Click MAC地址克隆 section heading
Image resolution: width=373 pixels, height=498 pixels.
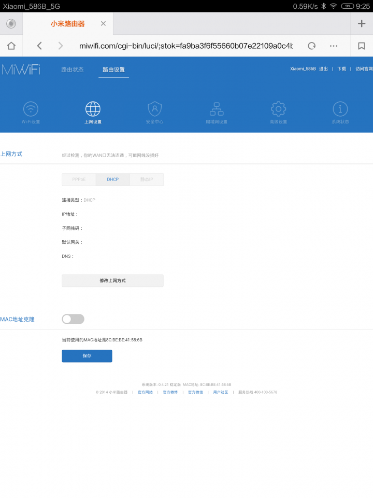click(x=18, y=319)
